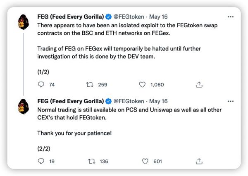The image size is (248, 176).
Task: Click @FEGtoken handle on the first tweet
Action: tap(129, 17)
